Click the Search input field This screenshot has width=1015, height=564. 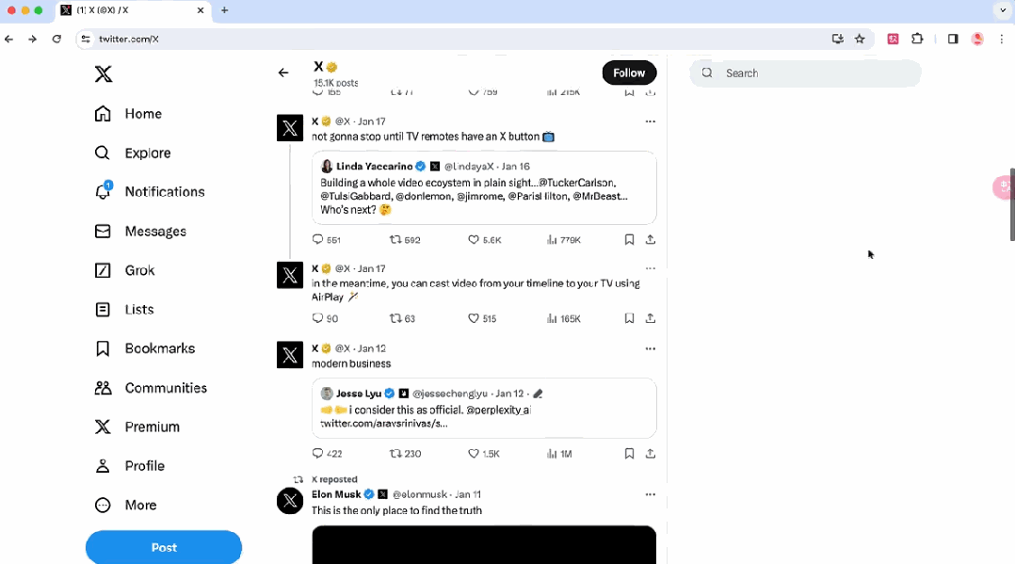[x=805, y=73]
